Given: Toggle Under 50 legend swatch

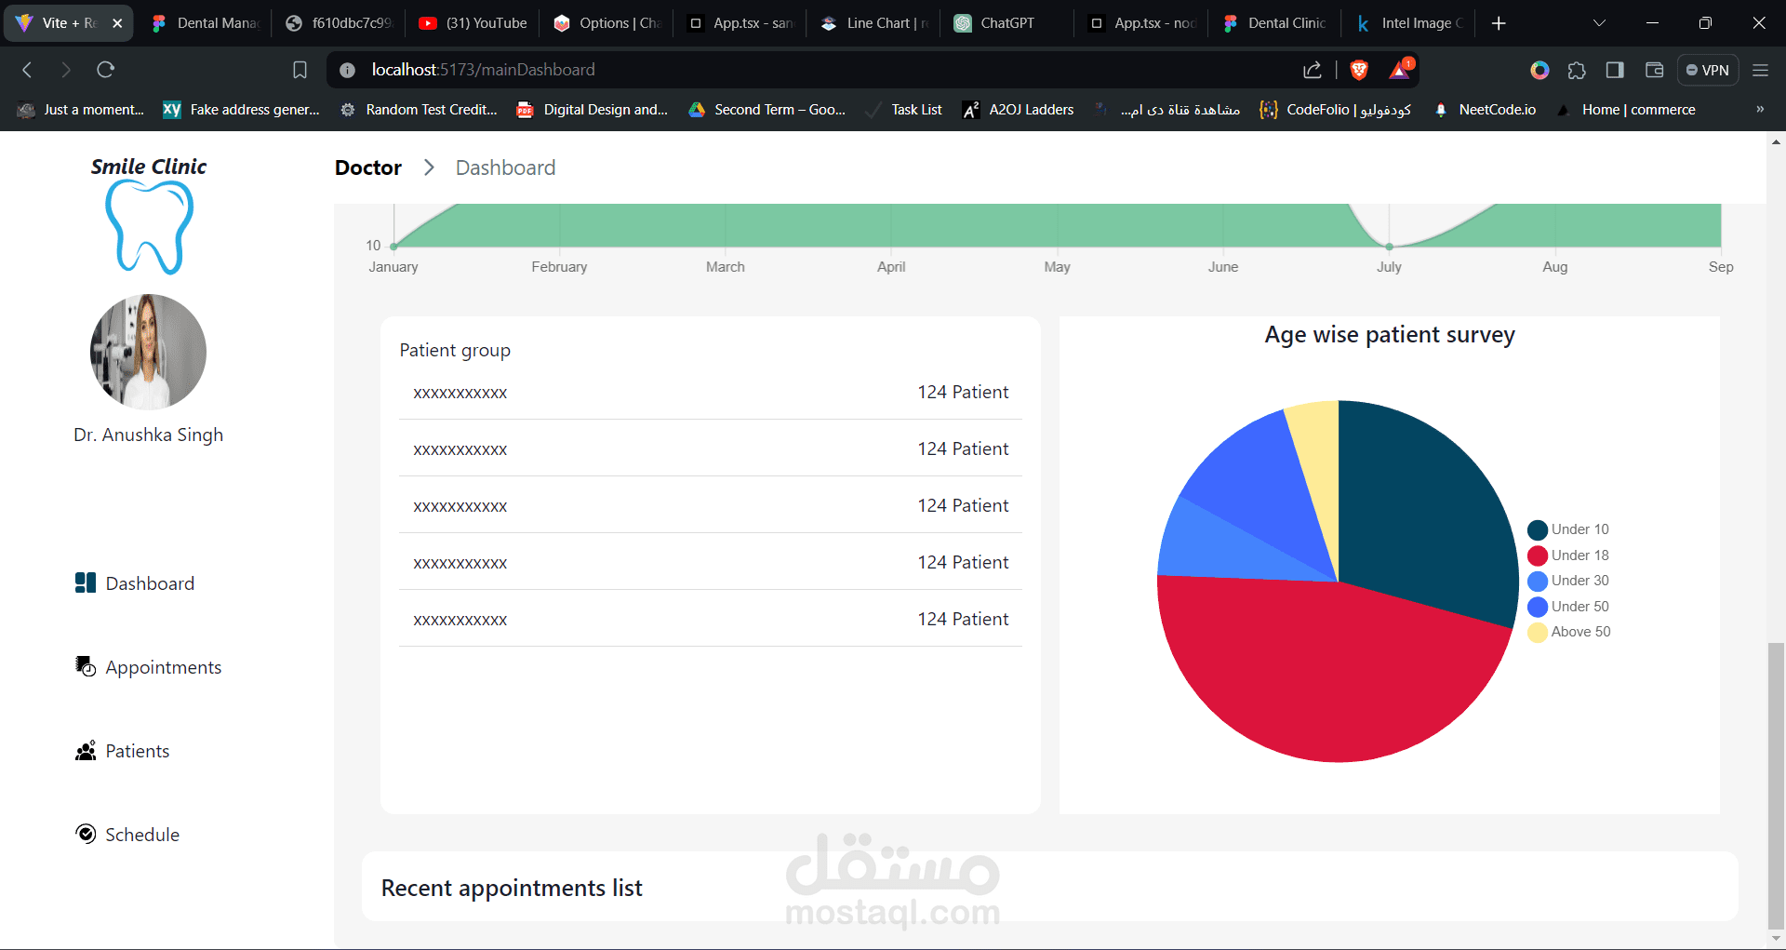Looking at the screenshot, I should tap(1538, 607).
